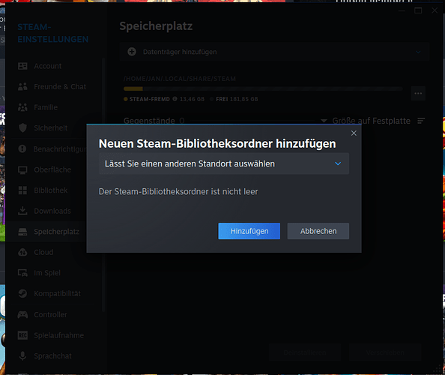Screen dimensions: 445x375
Task: Click the Speicherplatz drive icon
Action: (x=22, y=232)
